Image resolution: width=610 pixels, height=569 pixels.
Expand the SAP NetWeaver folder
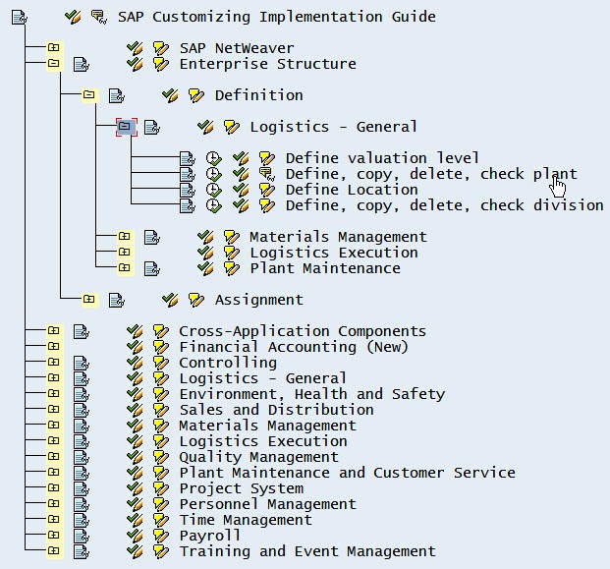pos(54,48)
